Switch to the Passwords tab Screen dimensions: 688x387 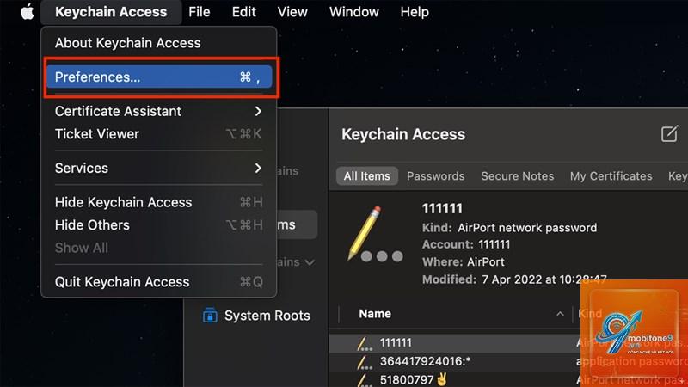point(436,176)
